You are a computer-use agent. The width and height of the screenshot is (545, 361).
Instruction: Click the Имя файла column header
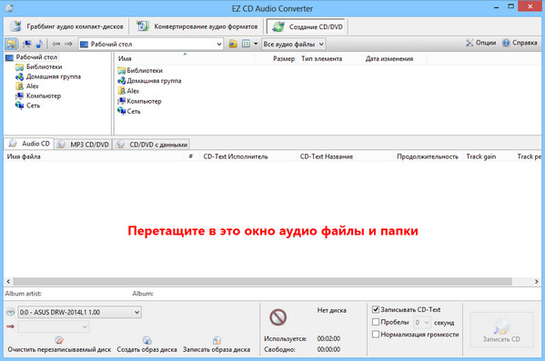click(94, 156)
